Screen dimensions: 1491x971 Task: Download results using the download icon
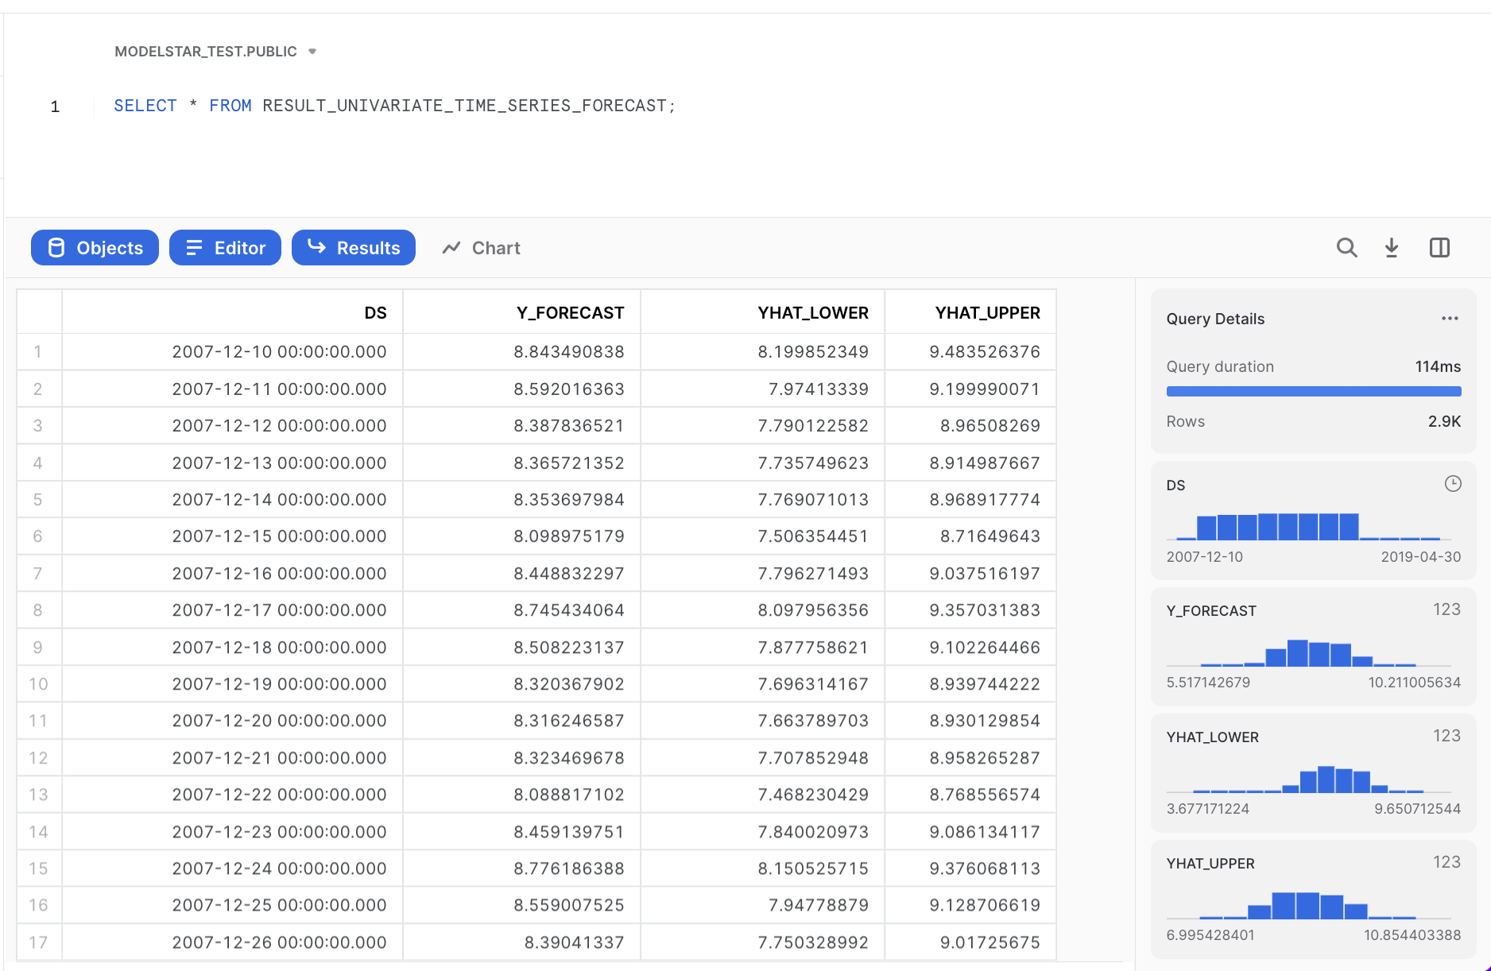(x=1392, y=248)
